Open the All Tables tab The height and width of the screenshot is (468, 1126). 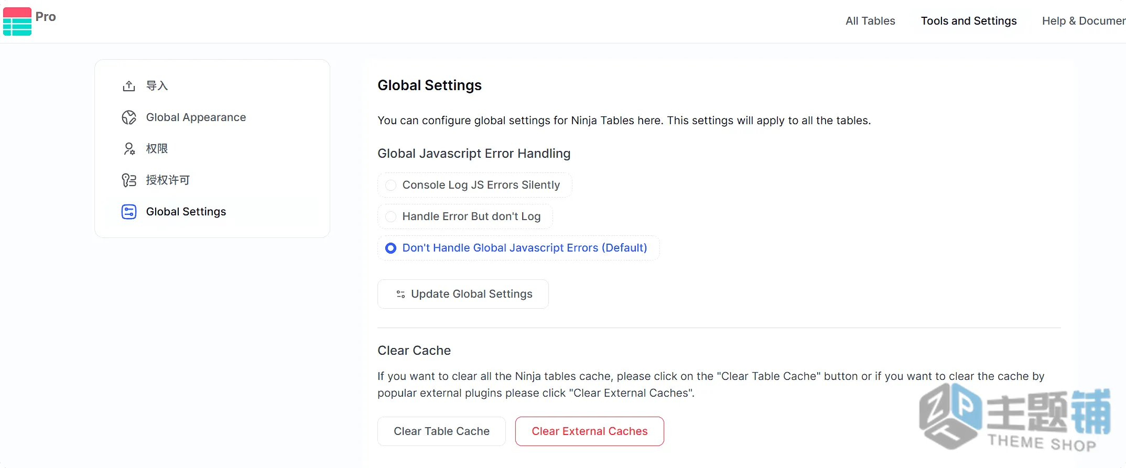(870, 21)
